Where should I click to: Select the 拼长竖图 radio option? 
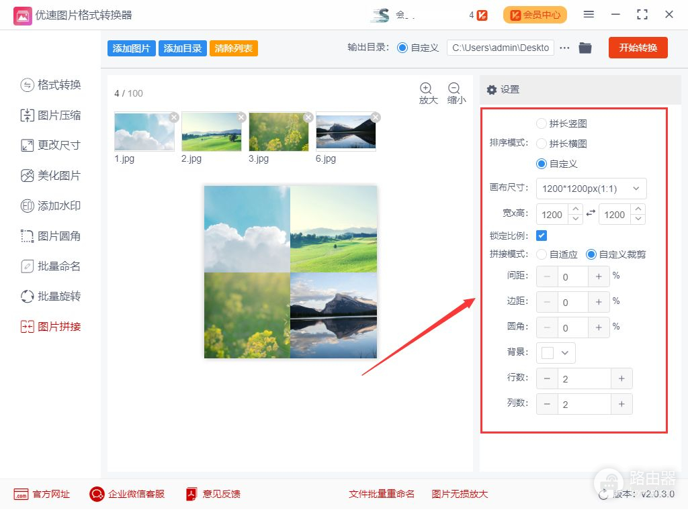(542, 123)
